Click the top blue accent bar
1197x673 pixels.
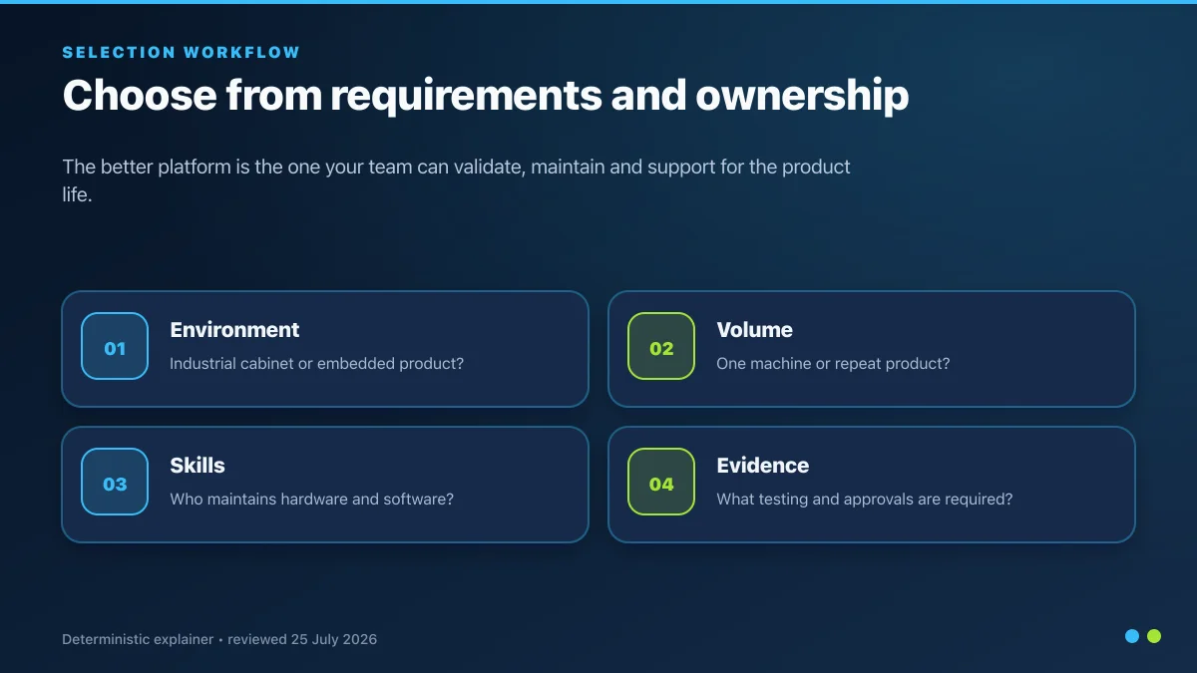(598, 2)
